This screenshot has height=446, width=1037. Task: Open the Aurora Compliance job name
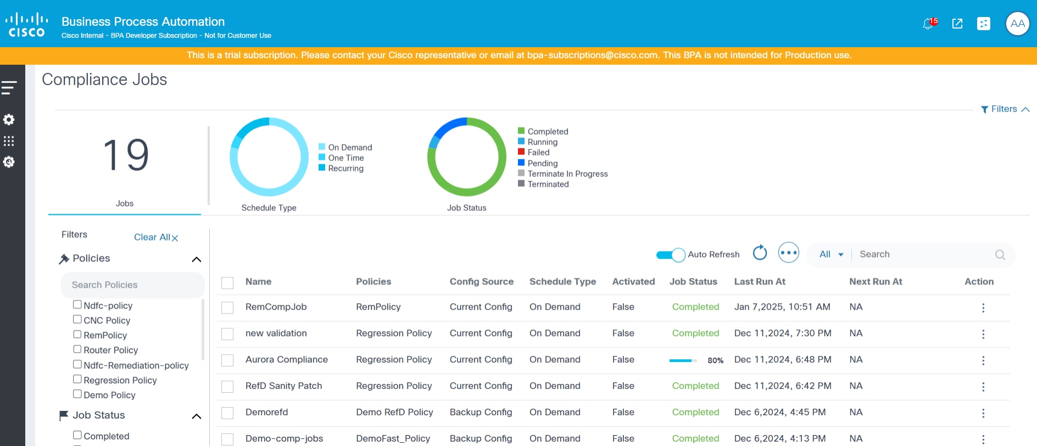point(287,360)
